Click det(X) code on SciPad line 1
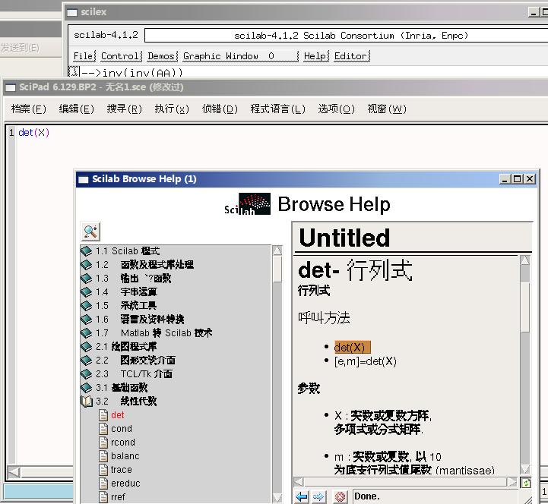The width and height of the screenshot is (548, 504). click(x=34, y=133)
